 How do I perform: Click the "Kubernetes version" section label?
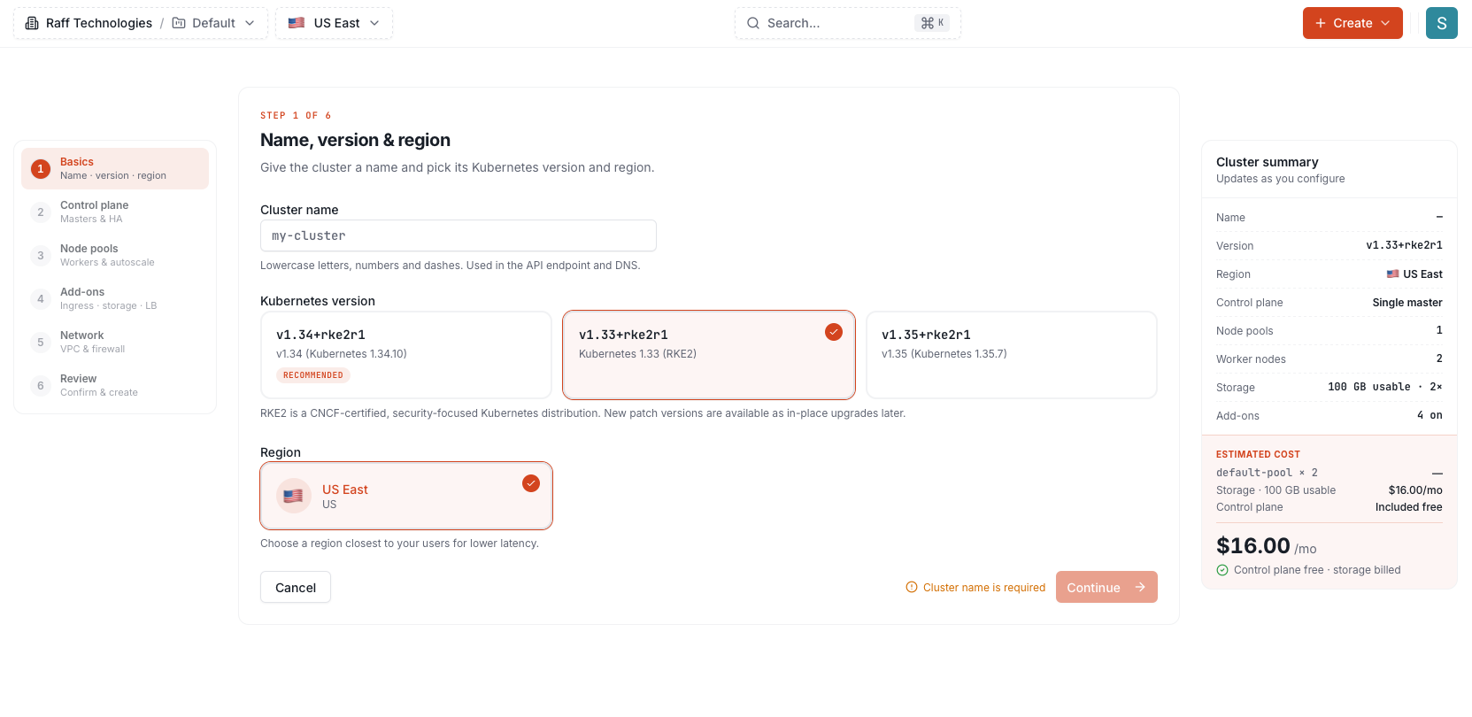click(x=318, y=301)
